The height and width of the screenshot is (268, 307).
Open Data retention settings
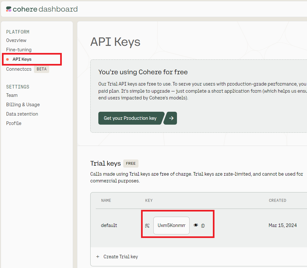coord(22,114)
